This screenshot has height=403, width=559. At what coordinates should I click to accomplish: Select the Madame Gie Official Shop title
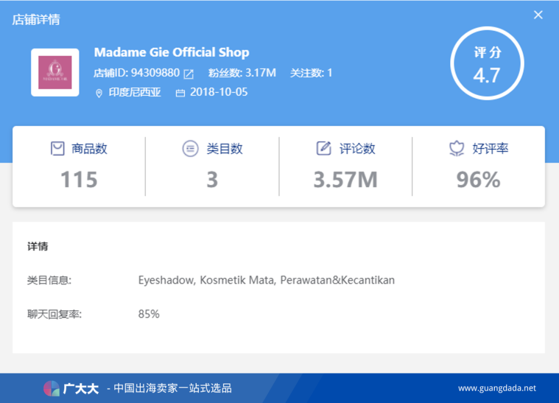point(171,52)
